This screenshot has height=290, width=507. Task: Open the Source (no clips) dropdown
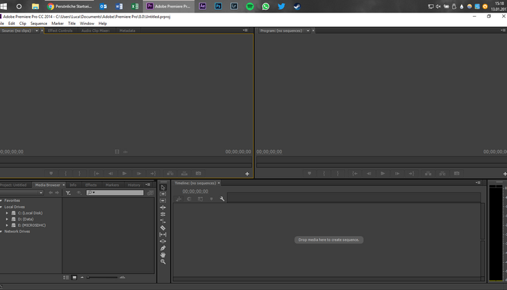[x=37, y=31]
